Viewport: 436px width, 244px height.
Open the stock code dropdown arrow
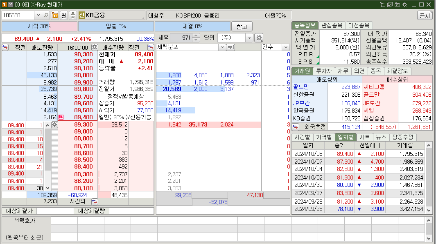pos(38,15)
